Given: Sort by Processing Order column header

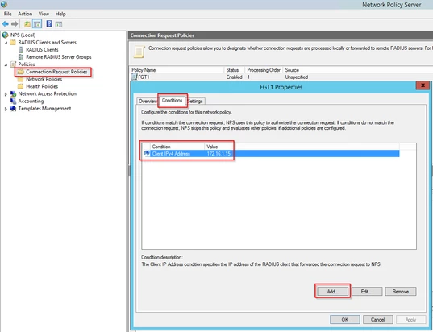Looking at the screenshot, I should coord(264,70).
